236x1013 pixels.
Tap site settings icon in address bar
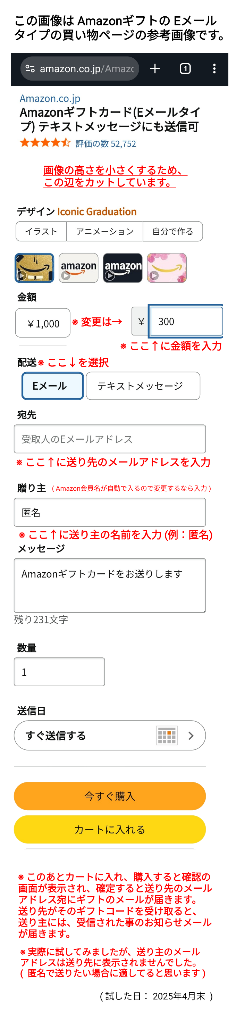pyautogui.click(x=30, y=69)
